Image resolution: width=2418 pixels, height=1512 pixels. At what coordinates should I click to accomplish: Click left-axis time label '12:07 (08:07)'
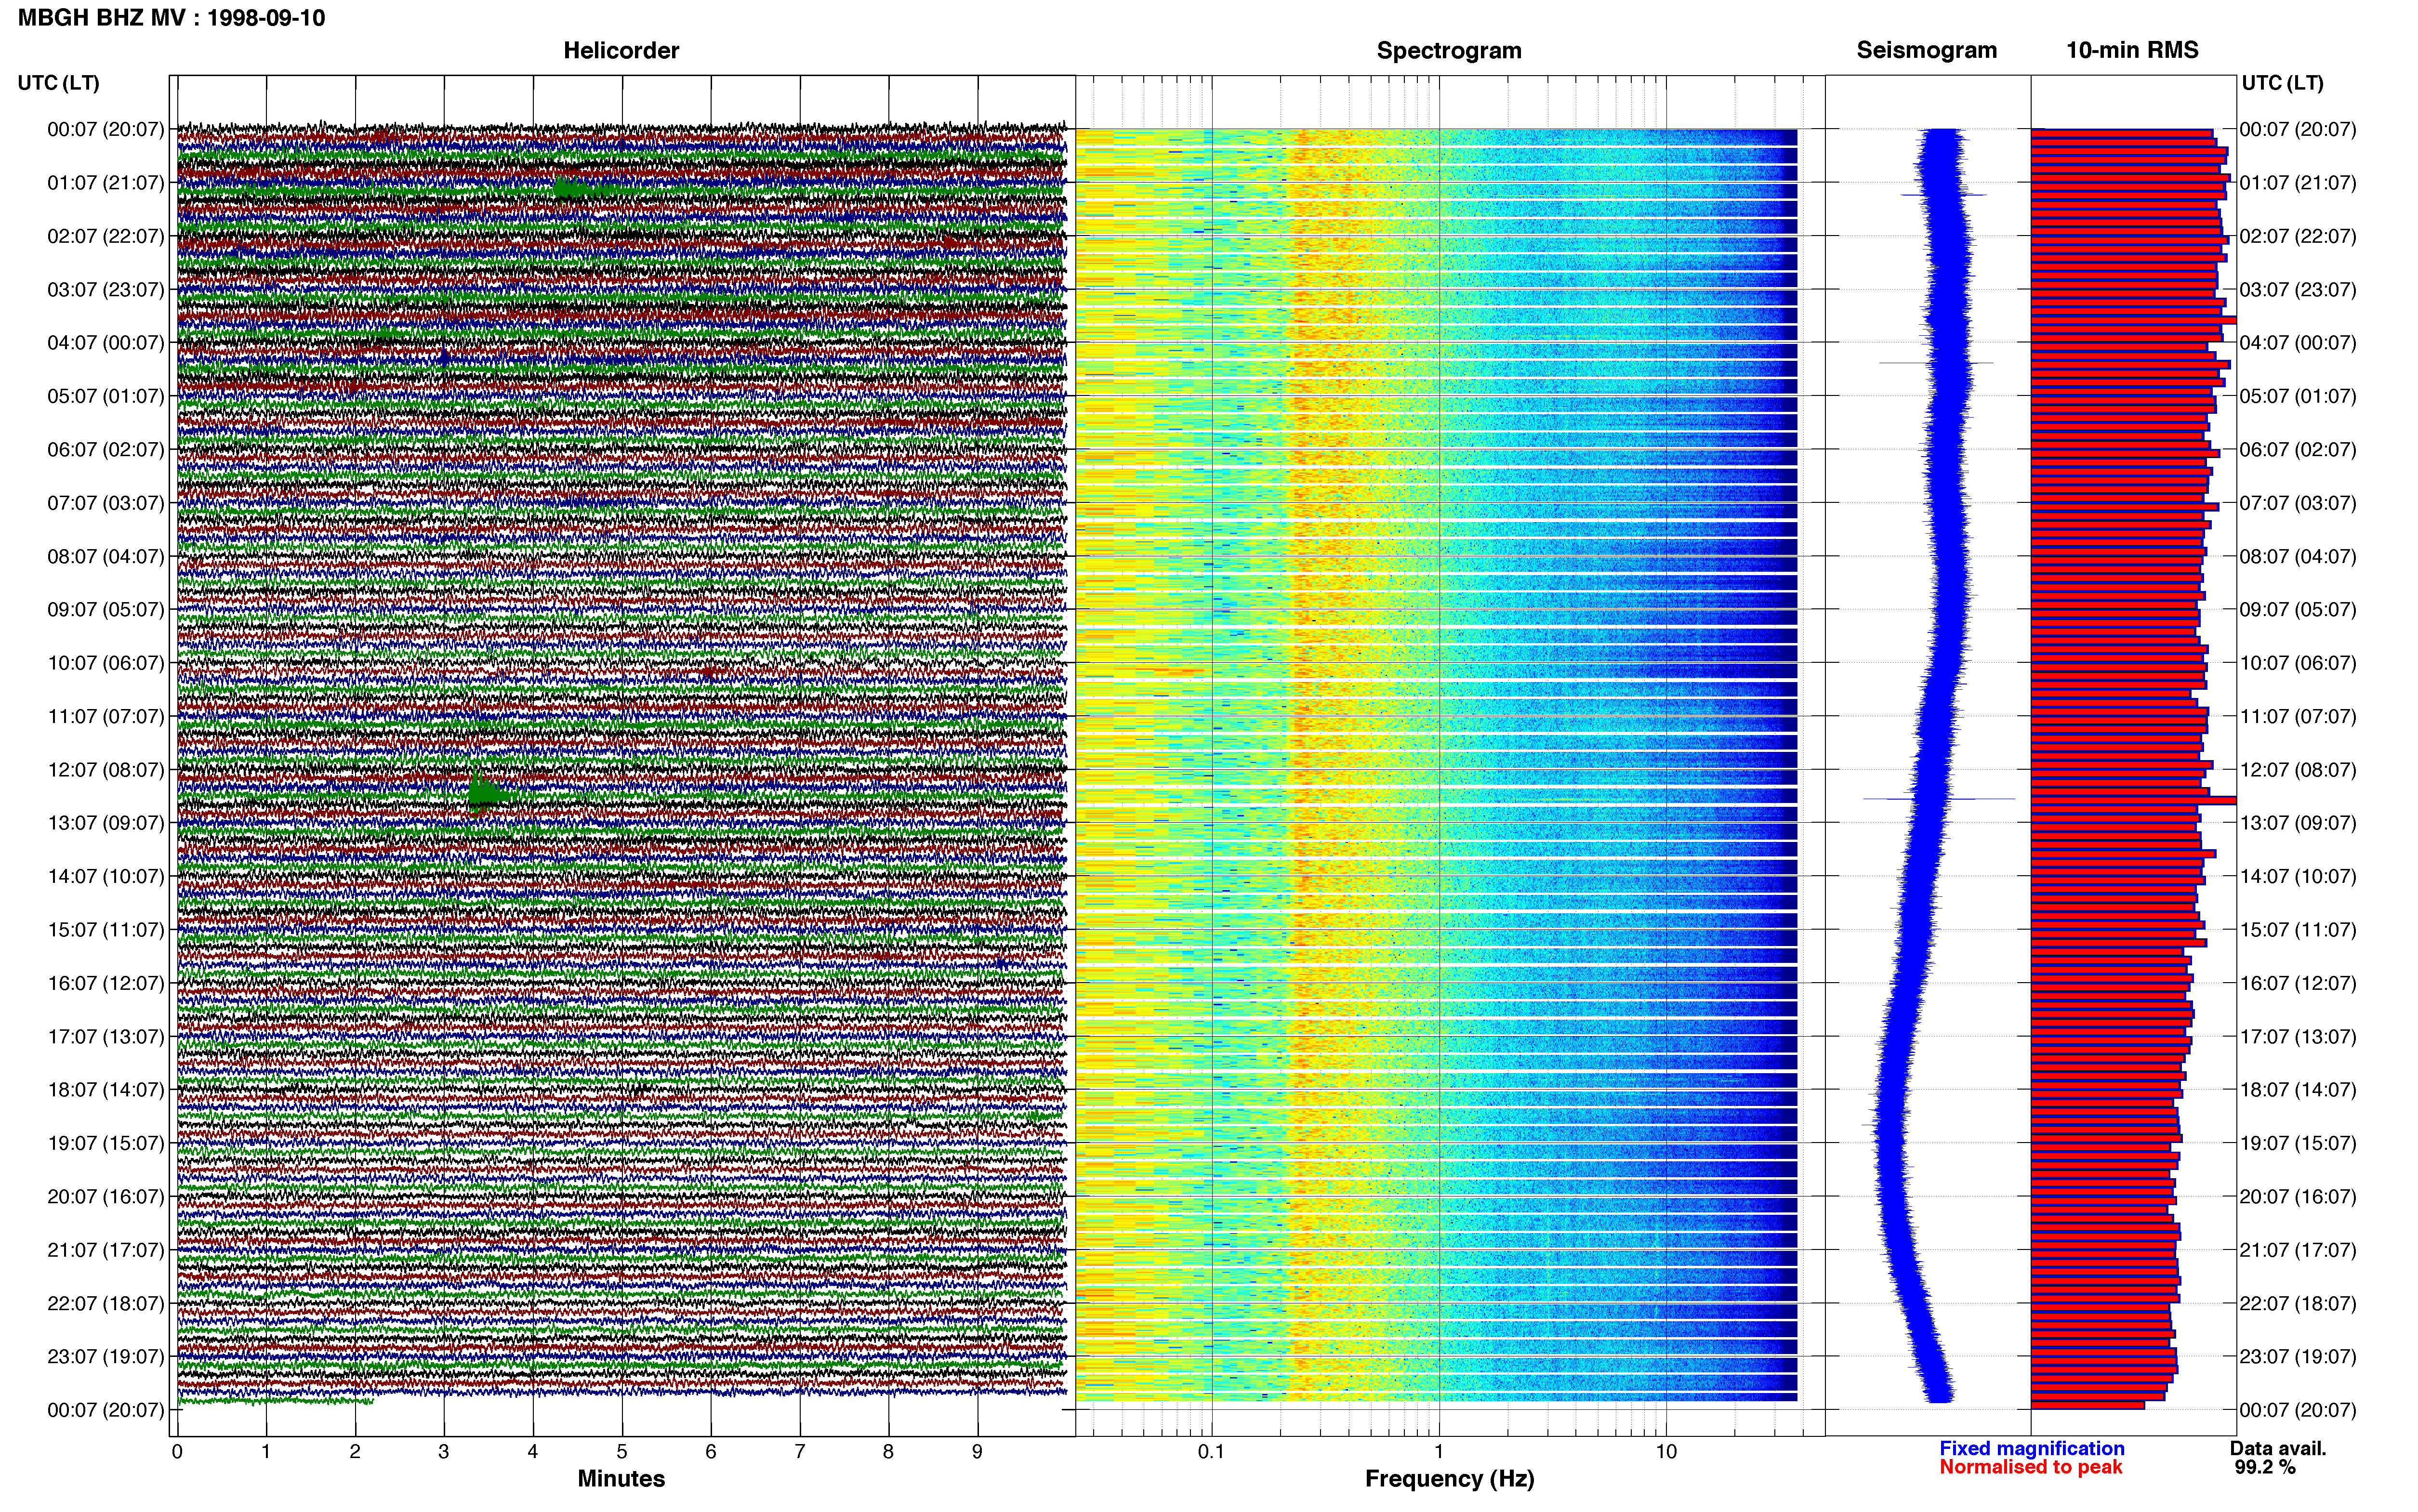point(105,770)
